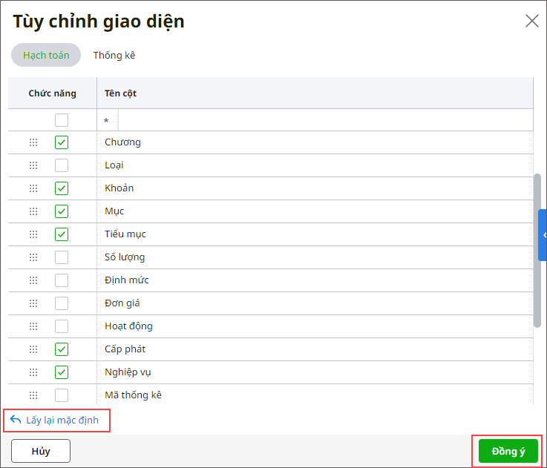Uncheck the Chương column checkbox
Image resolution: width=547 pixels, height=468 pixels.
coord(62,142)
